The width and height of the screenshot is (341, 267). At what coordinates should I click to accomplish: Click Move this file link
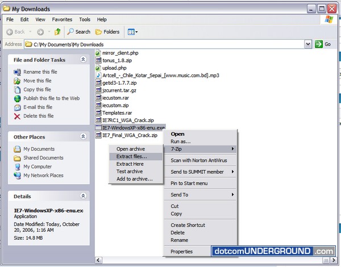[x=38, y=81]
